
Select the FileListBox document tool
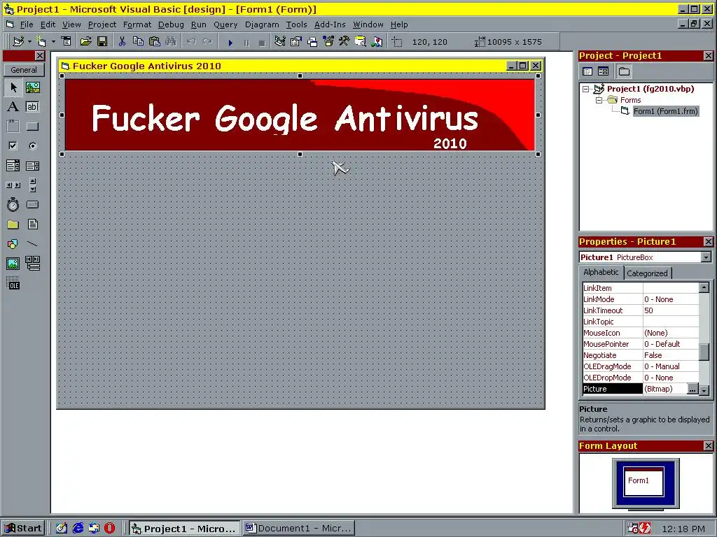coord(32,224)
